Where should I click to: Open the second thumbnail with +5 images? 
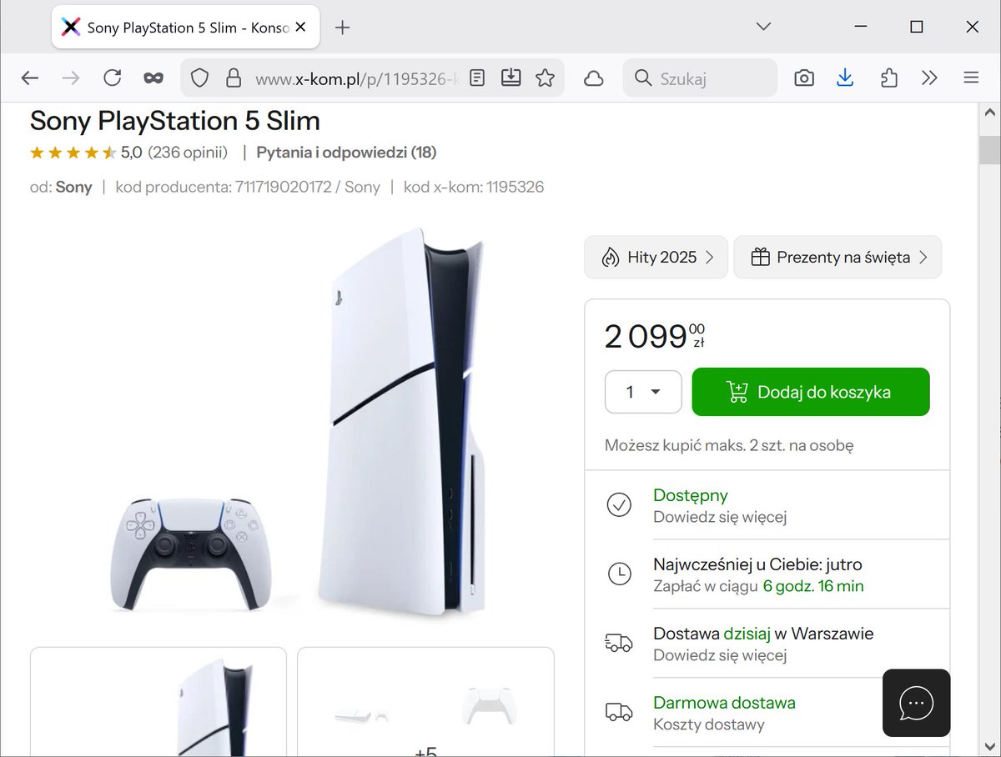click(x=425, y=702)
